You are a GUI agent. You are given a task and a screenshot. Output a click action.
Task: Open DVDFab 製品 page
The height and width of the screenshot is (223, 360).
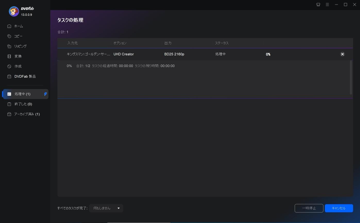[25, 77]
